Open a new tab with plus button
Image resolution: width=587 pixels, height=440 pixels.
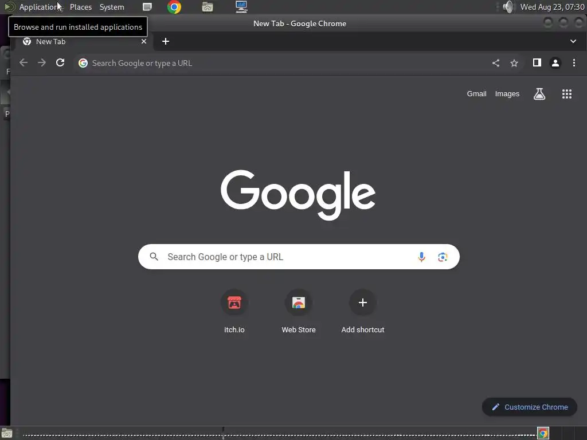click(166, 41)
